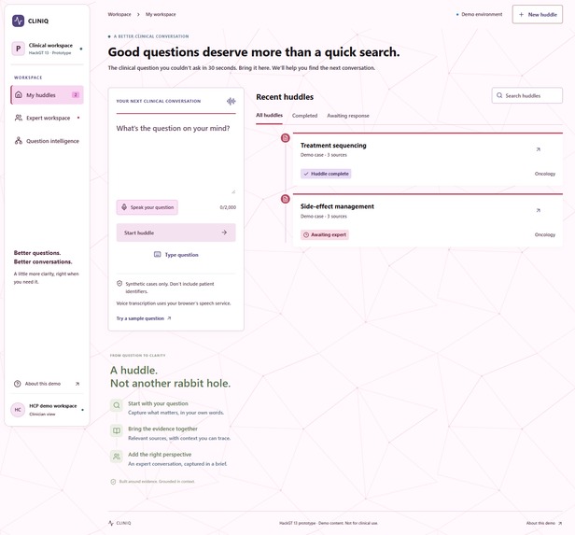Click the HC avatar circle

18,410
